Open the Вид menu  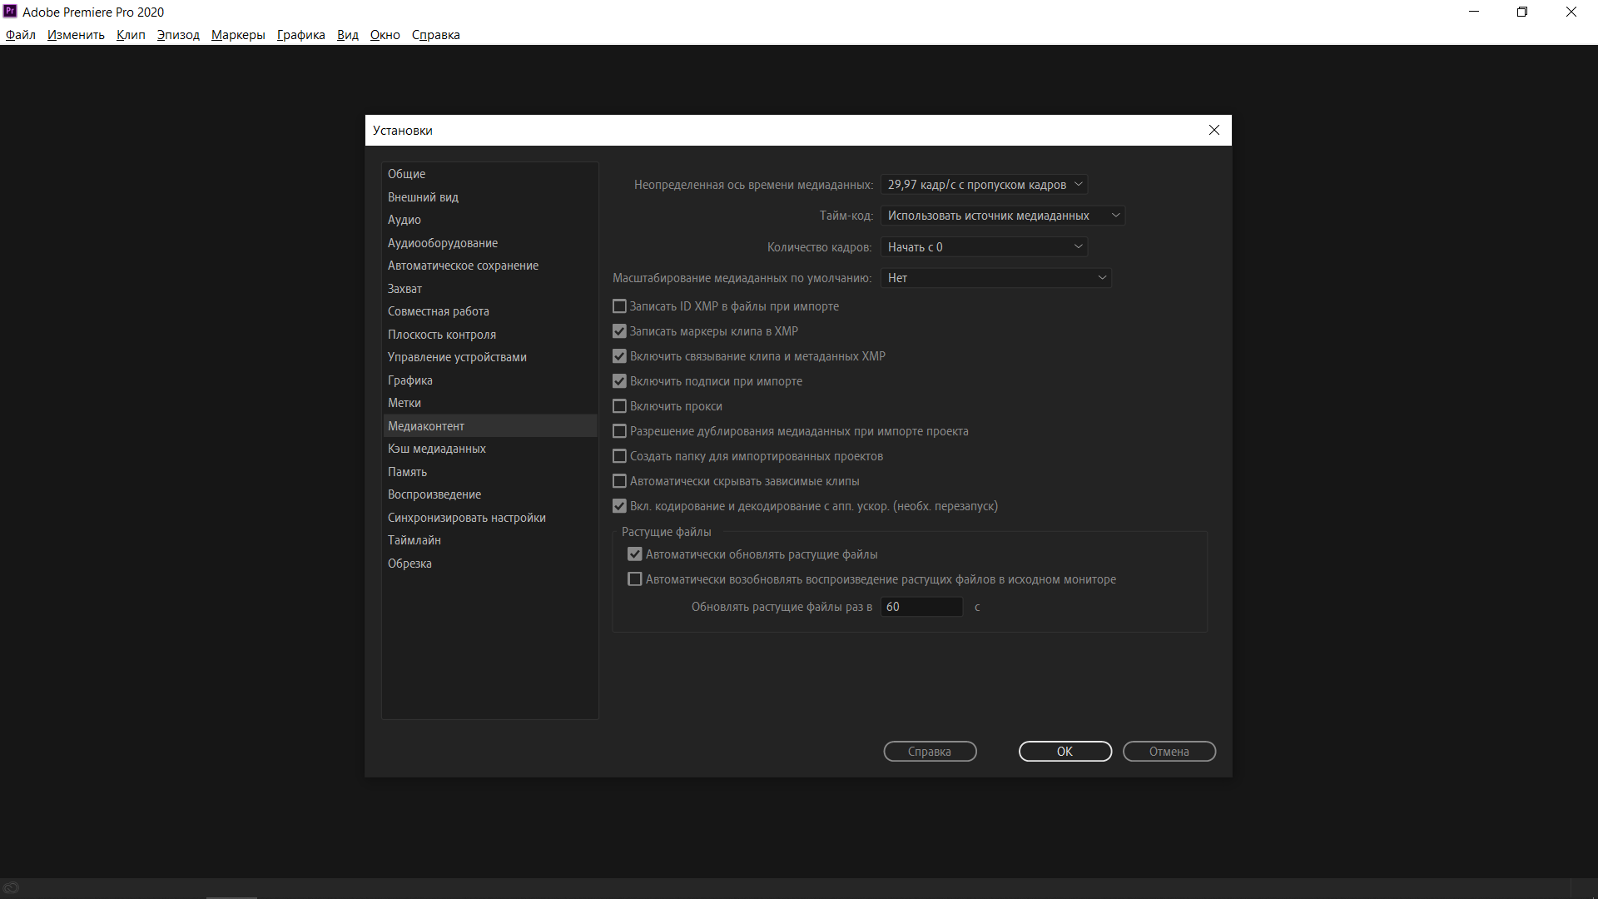[348, 35]
